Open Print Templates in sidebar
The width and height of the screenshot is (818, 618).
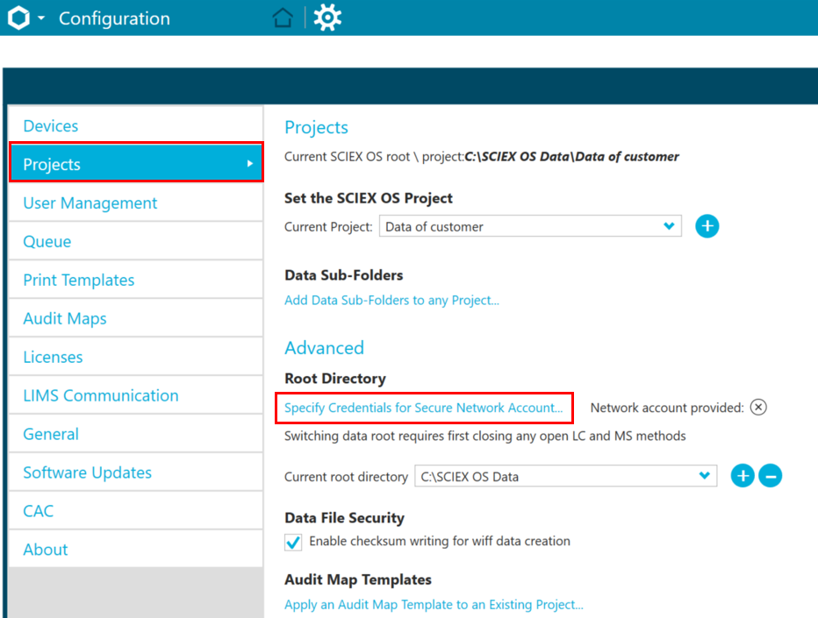[x=79, y=281]
